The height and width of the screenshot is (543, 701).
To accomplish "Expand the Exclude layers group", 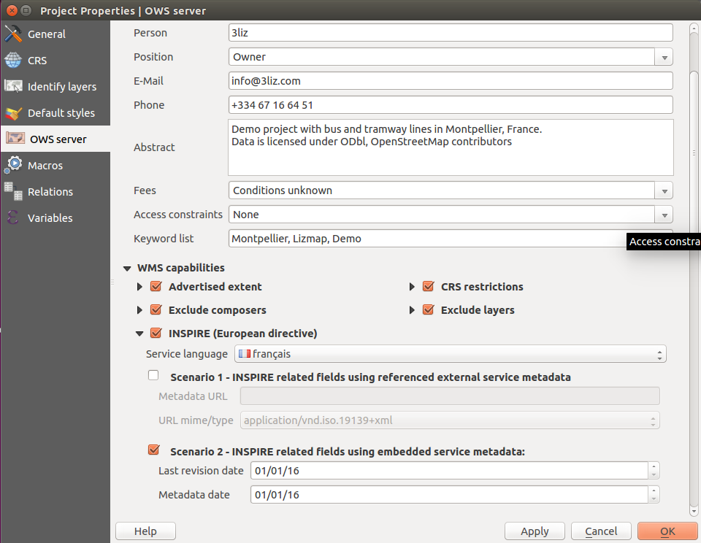I will tap(412, 309).
